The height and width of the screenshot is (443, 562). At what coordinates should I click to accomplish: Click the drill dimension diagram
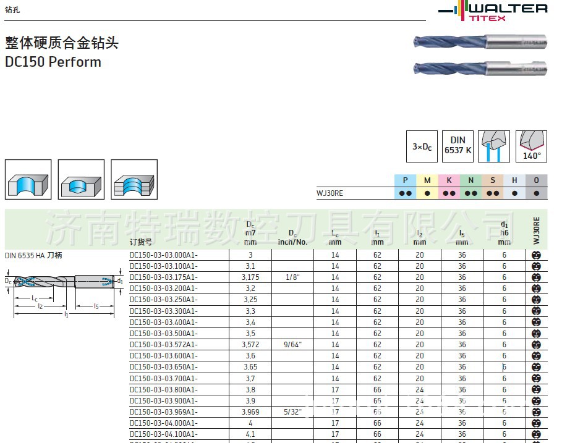(64, 292)
